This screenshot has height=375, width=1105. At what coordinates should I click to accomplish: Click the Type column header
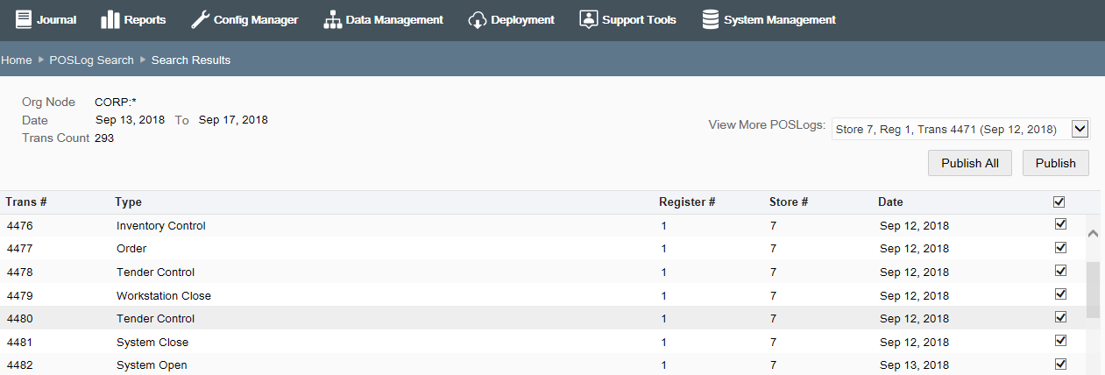(128, 202)
